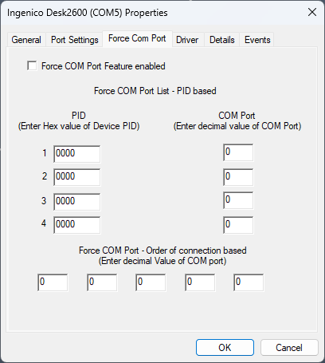Click the COM Port field for row 3
This screenshot has height=363, width=325.
click(x=238, y=200)
